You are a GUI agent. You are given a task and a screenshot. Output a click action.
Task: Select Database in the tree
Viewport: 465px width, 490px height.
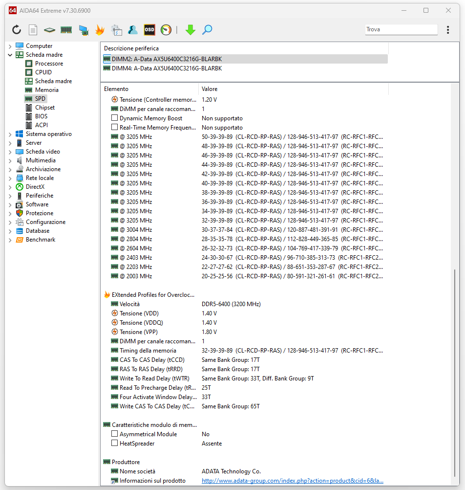38,230
